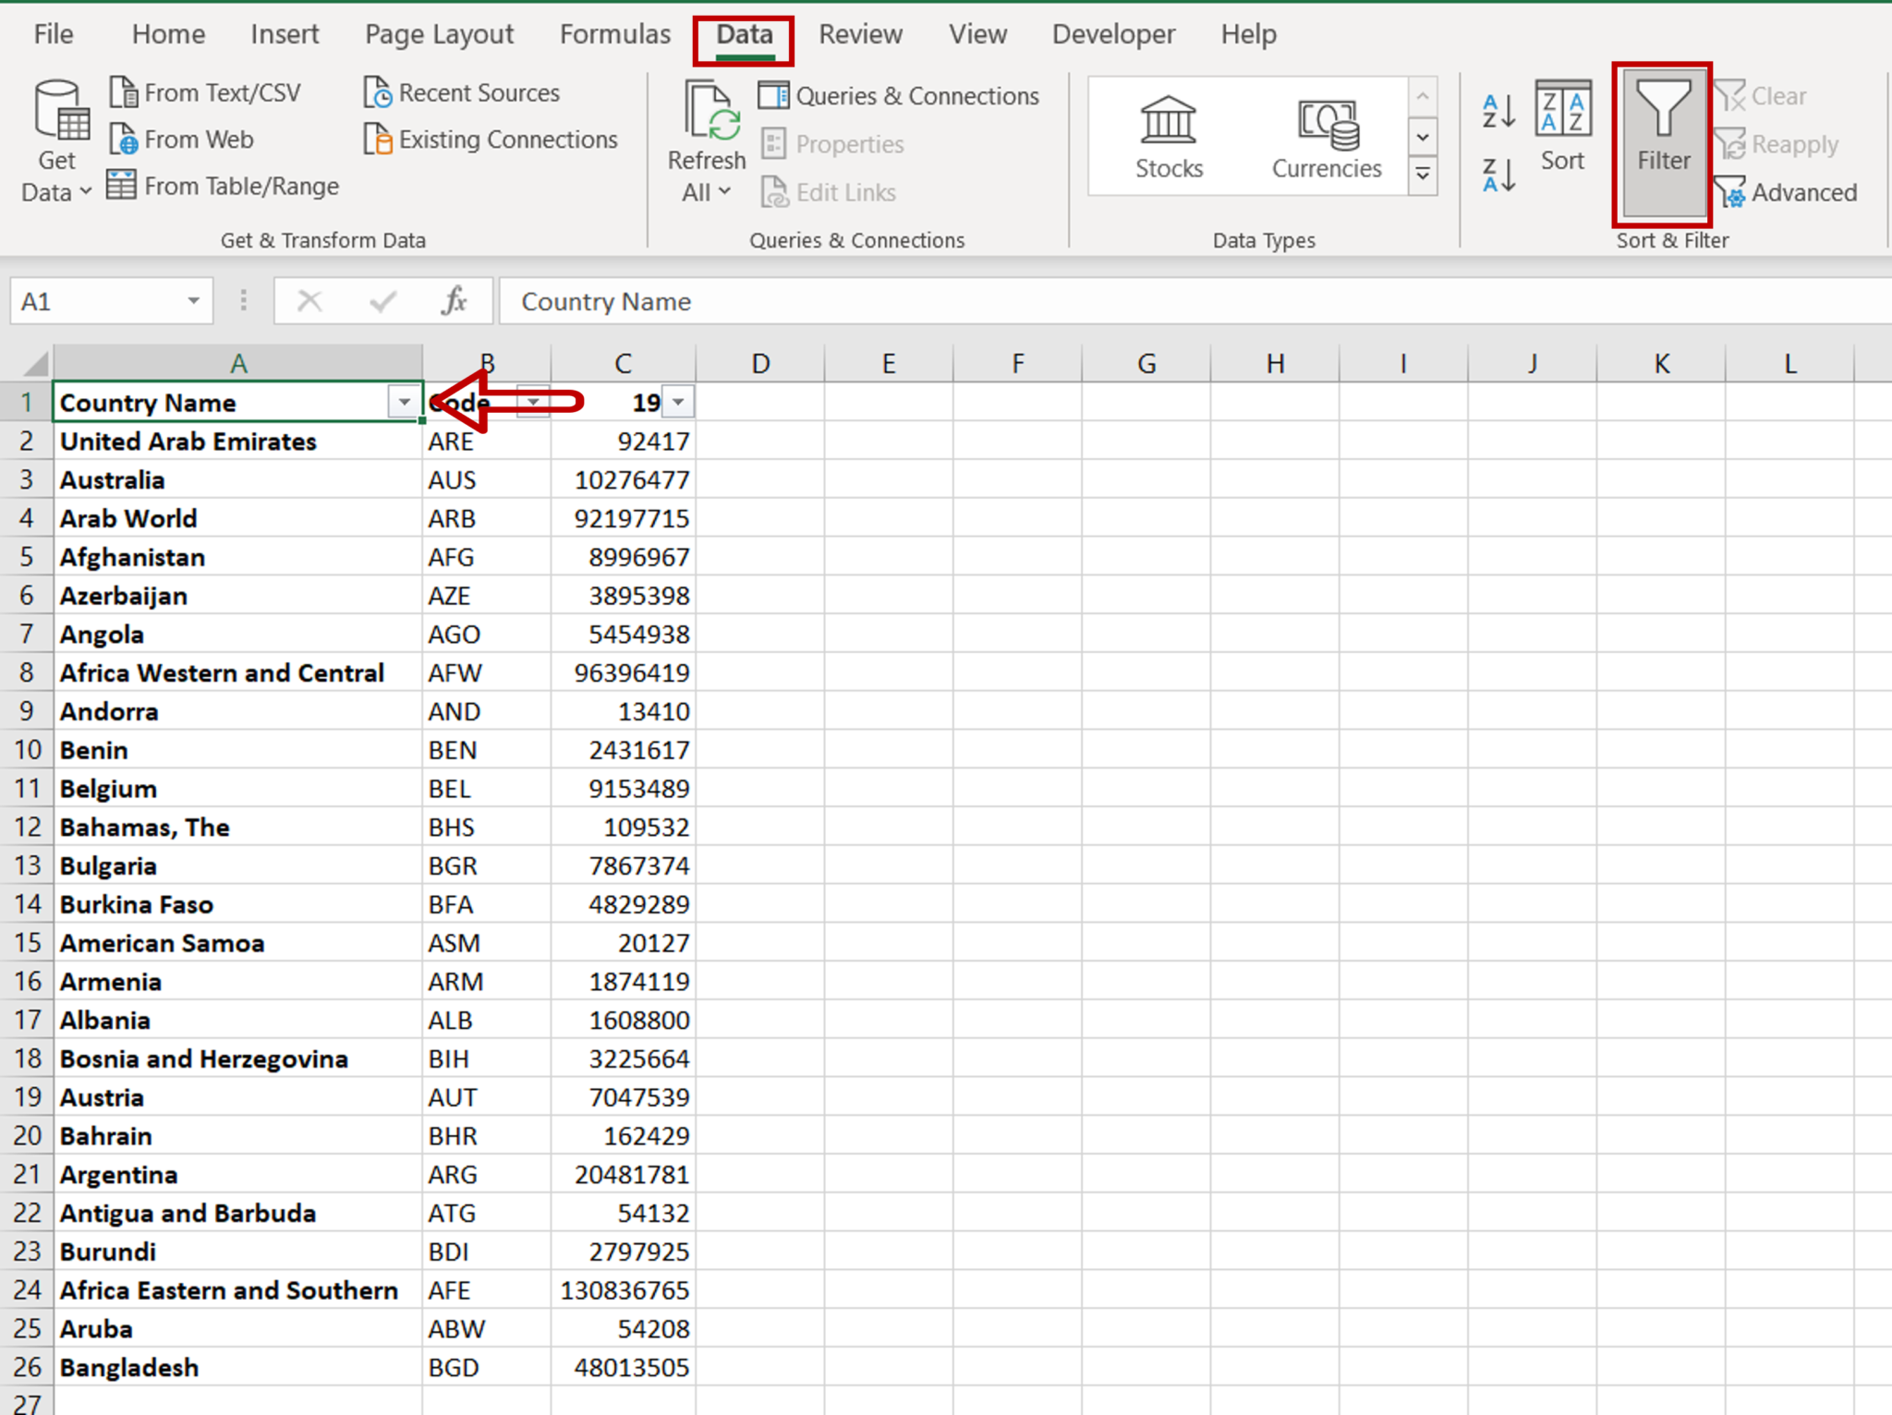The width and height of the screenshot is (1892, 1415).
Task: Open the Developer ribbon tab
Action: point(1113,34)
